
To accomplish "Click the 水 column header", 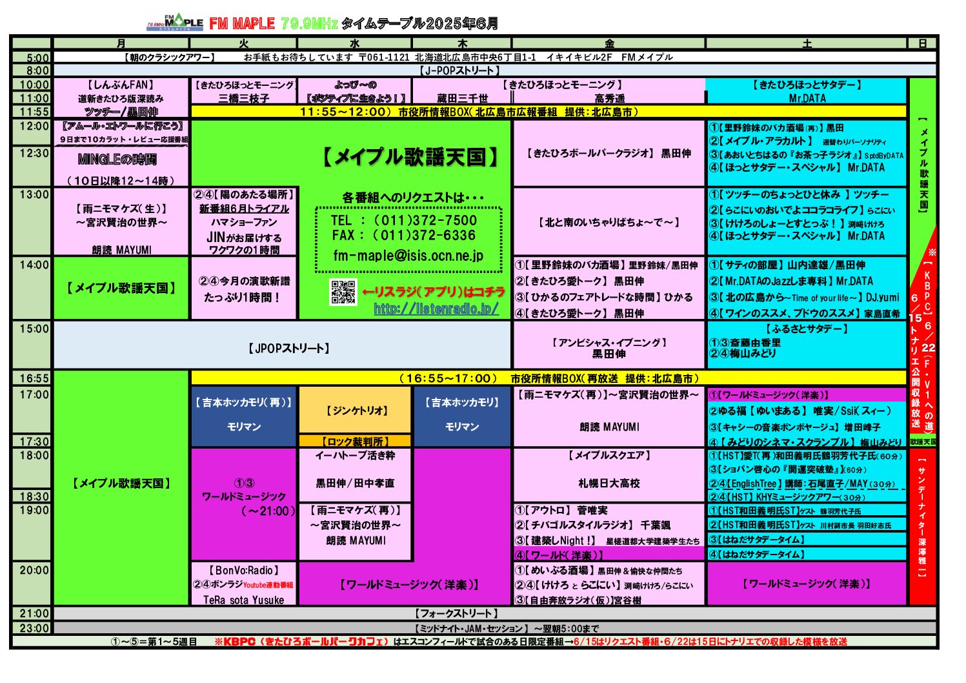I will [354, 43].
